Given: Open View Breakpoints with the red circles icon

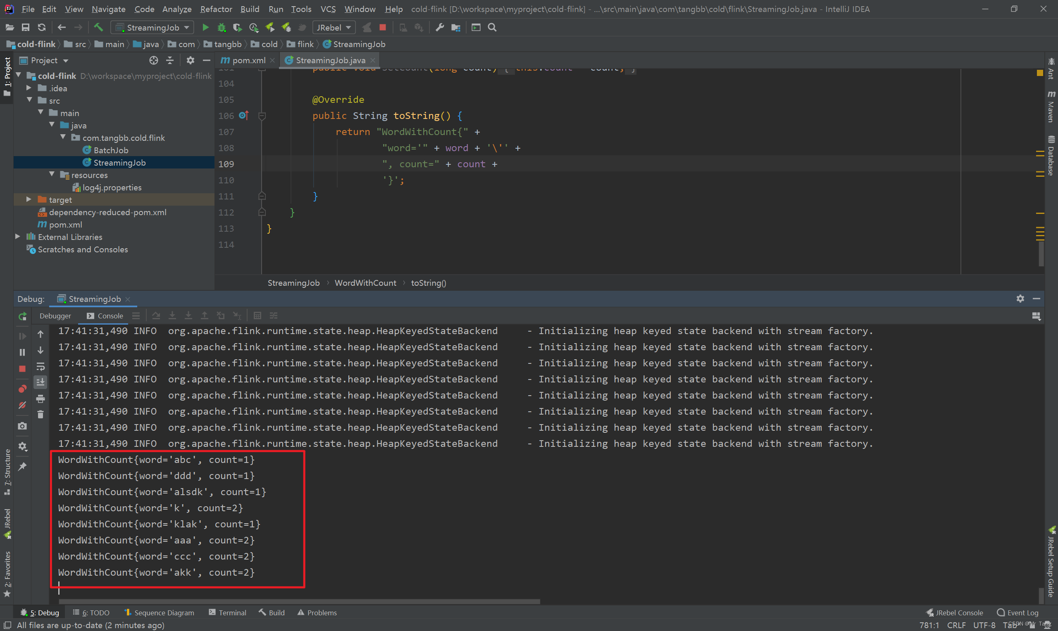Looking at the screenshot, I should pos(23,389).
